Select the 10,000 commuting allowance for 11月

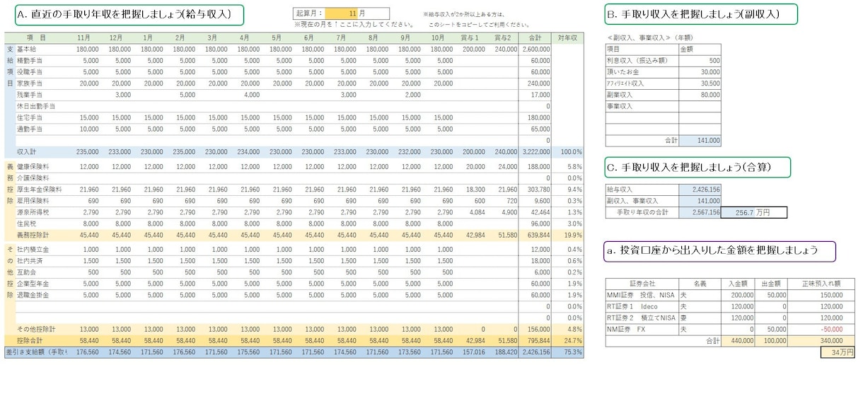85,129
